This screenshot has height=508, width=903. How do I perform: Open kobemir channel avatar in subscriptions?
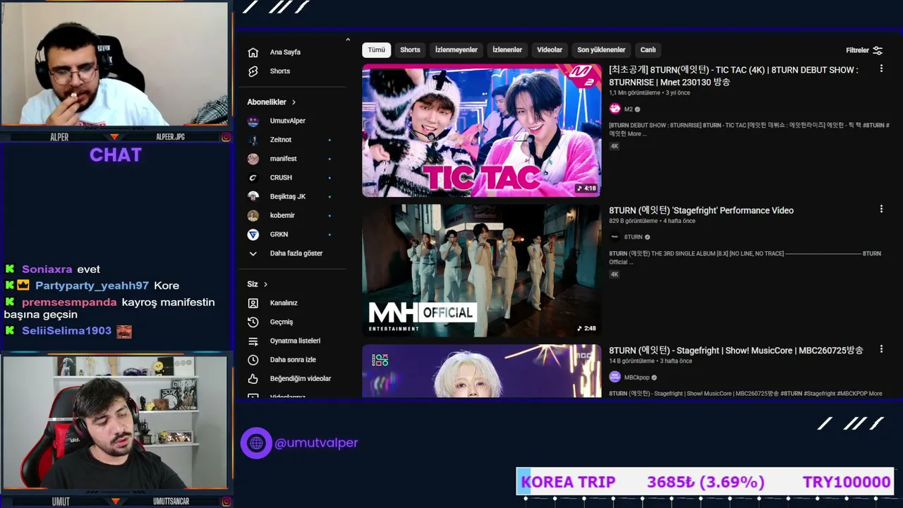(253, 215)
